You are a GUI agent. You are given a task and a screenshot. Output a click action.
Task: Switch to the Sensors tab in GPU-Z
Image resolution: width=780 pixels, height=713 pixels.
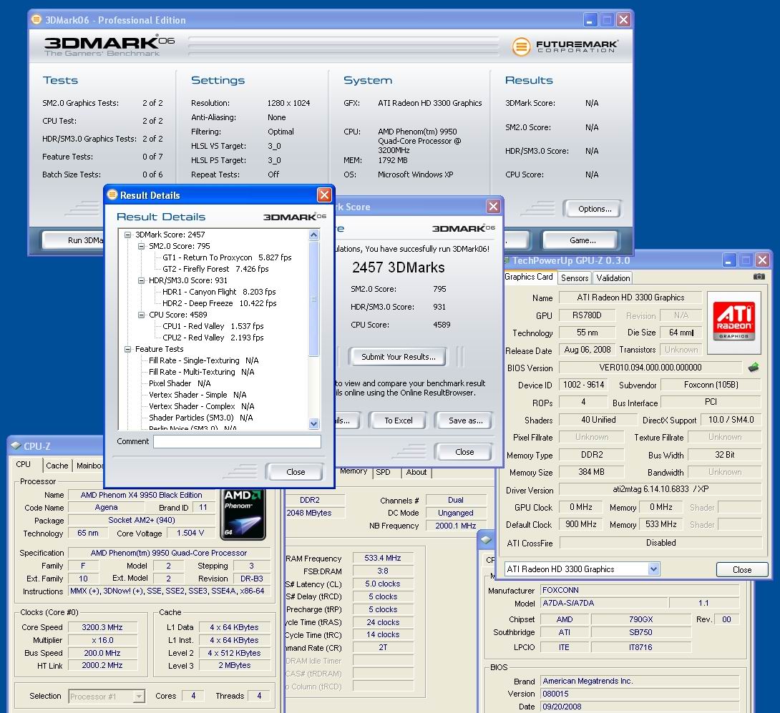pyautogui.click(x=575, y=278)
